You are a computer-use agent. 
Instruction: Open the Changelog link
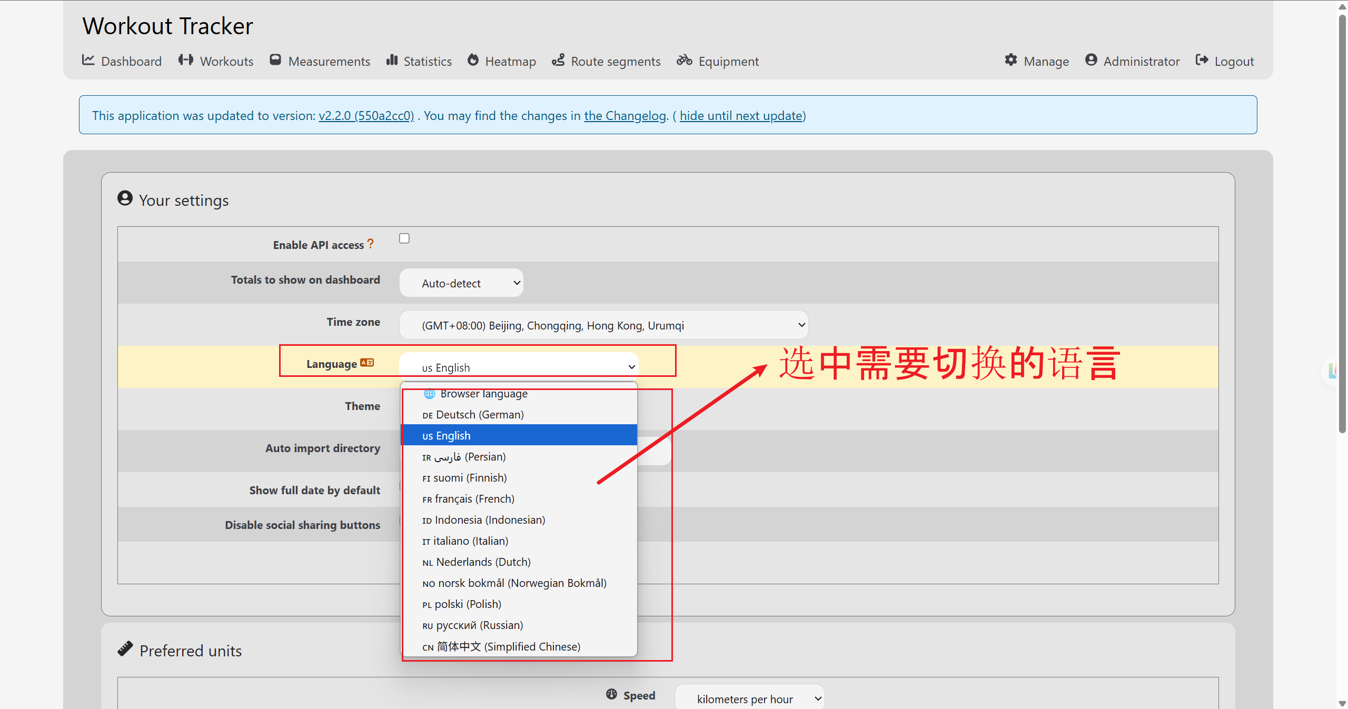625,116
